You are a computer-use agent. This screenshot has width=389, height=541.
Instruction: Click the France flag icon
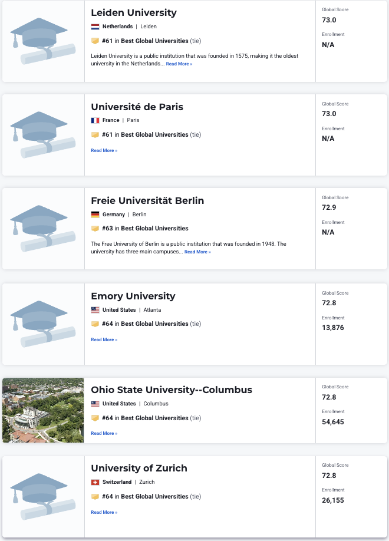[x=95, y=120]
